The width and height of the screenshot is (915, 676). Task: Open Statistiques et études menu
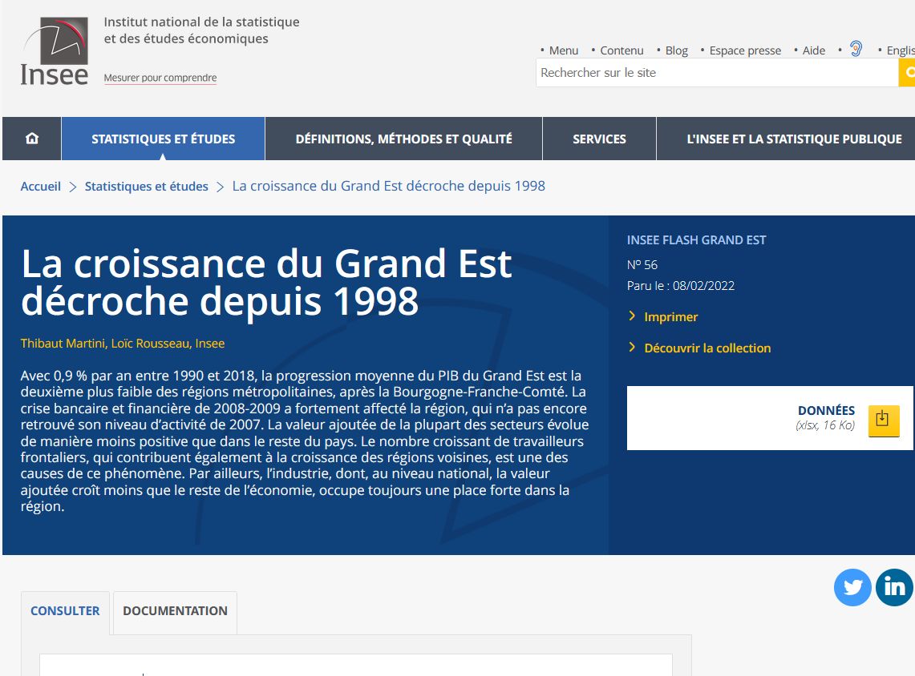164,139
